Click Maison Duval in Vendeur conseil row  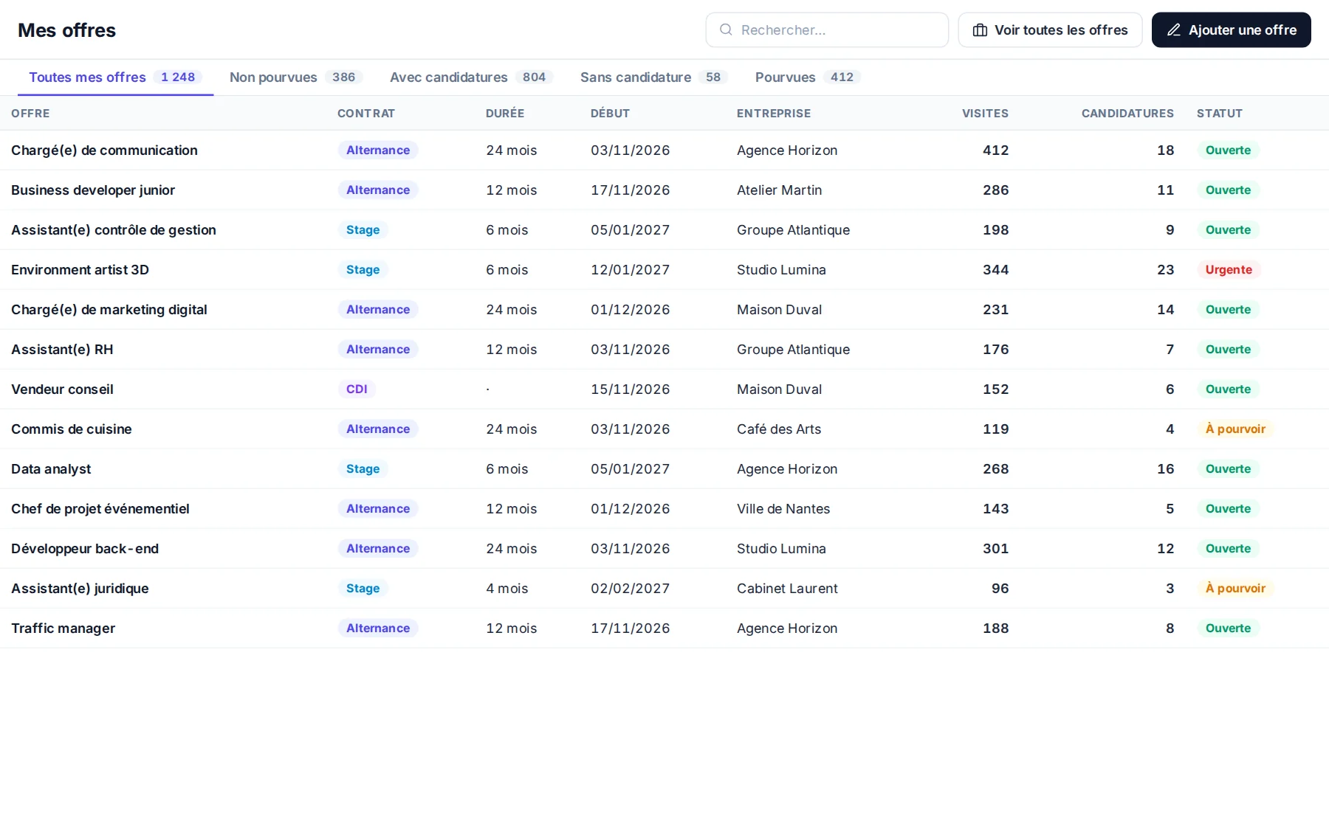779,389
